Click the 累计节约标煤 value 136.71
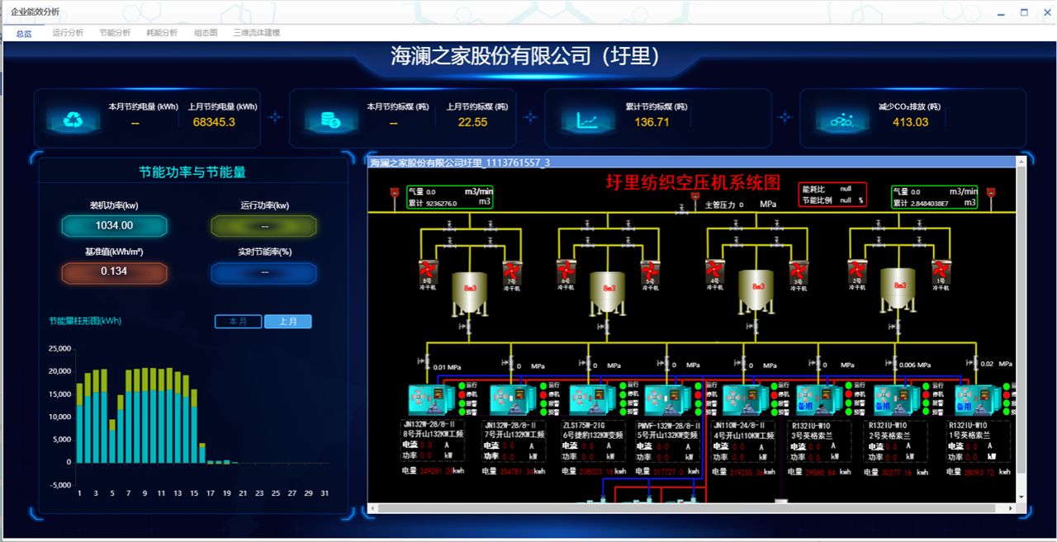 (652, 122)
